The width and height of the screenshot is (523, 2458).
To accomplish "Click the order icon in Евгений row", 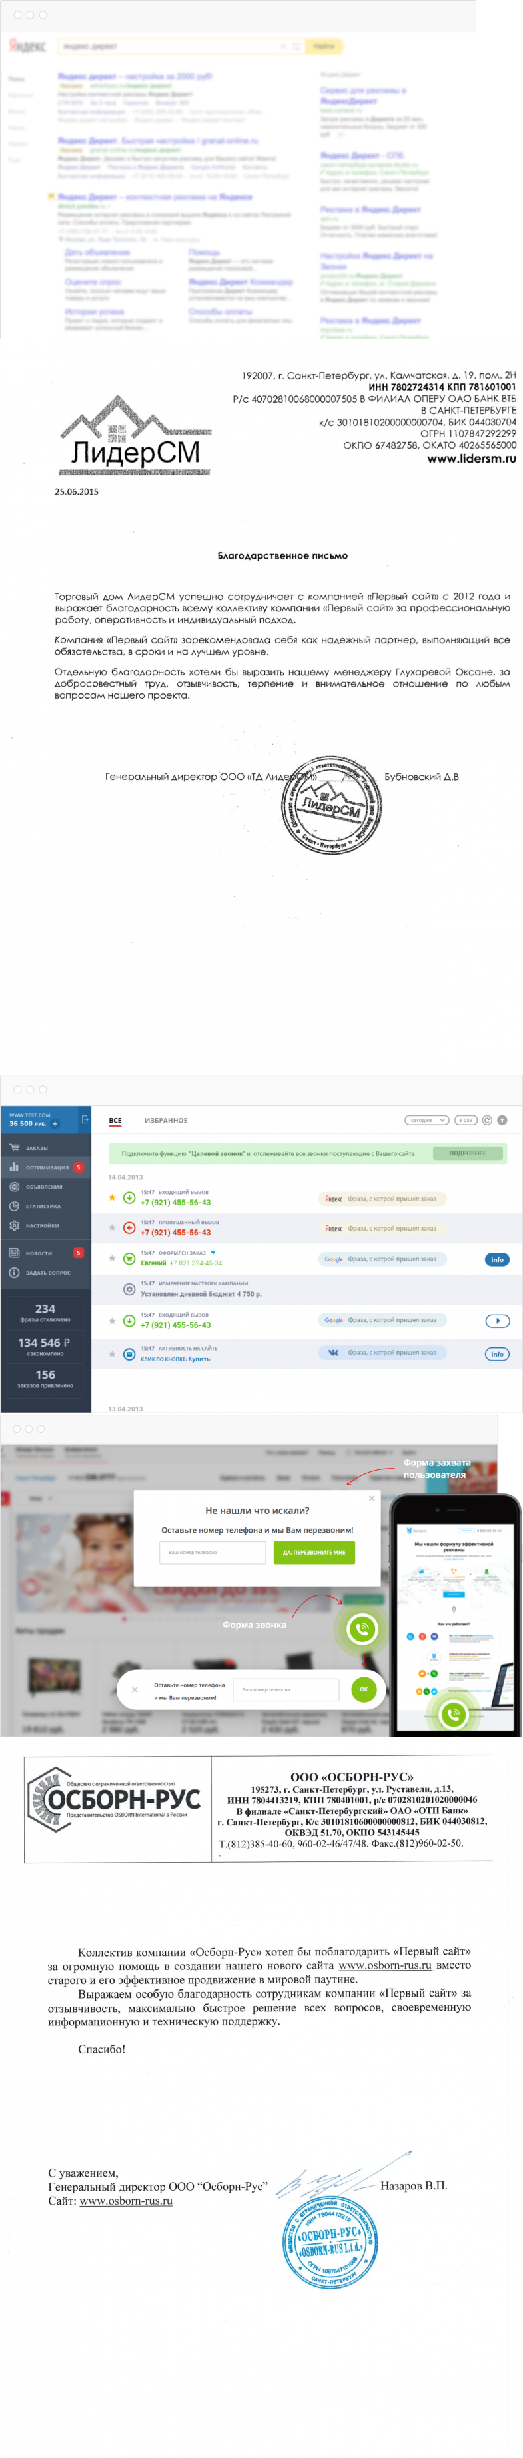I will 129,1259.
